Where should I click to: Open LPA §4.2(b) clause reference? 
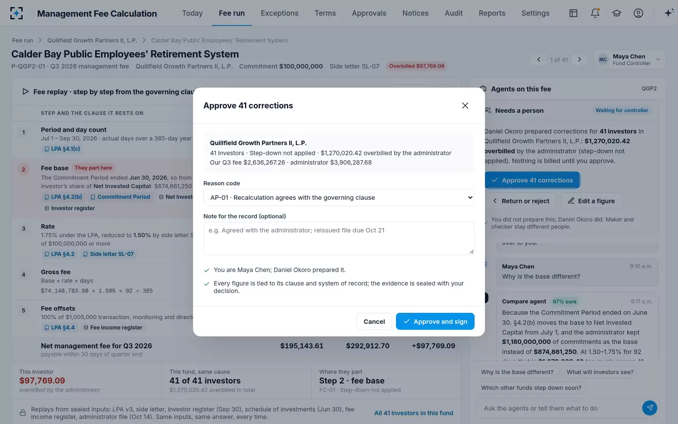[x=63, y=197]
